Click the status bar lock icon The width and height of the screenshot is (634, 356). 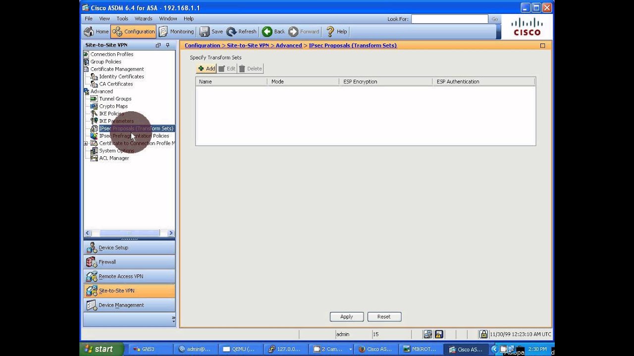483,334
